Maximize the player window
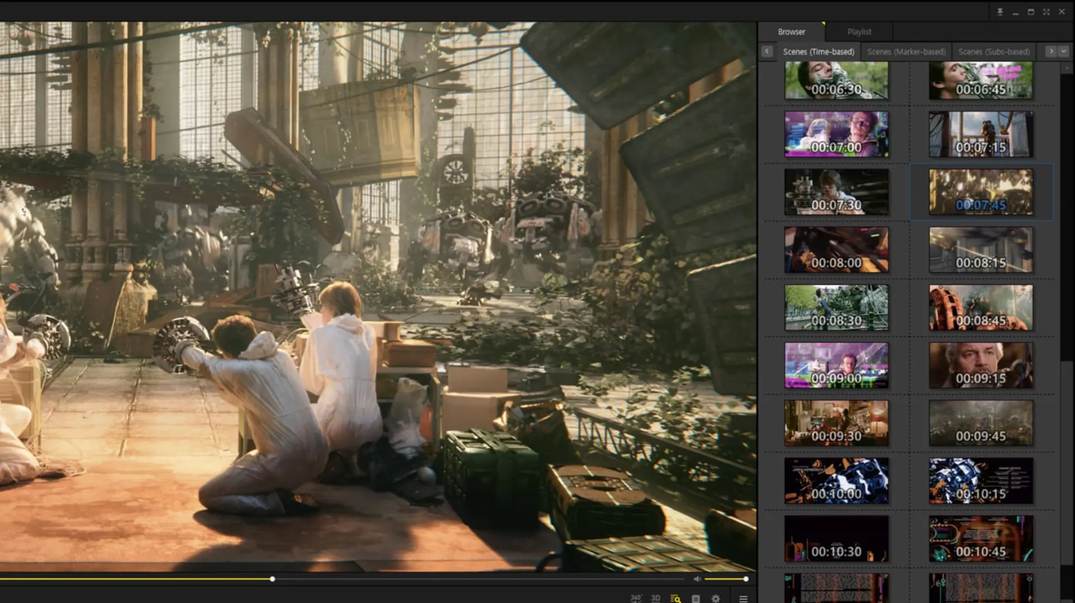The width and height of the screenshot is (1075, 603). [x=1031, y=12]
